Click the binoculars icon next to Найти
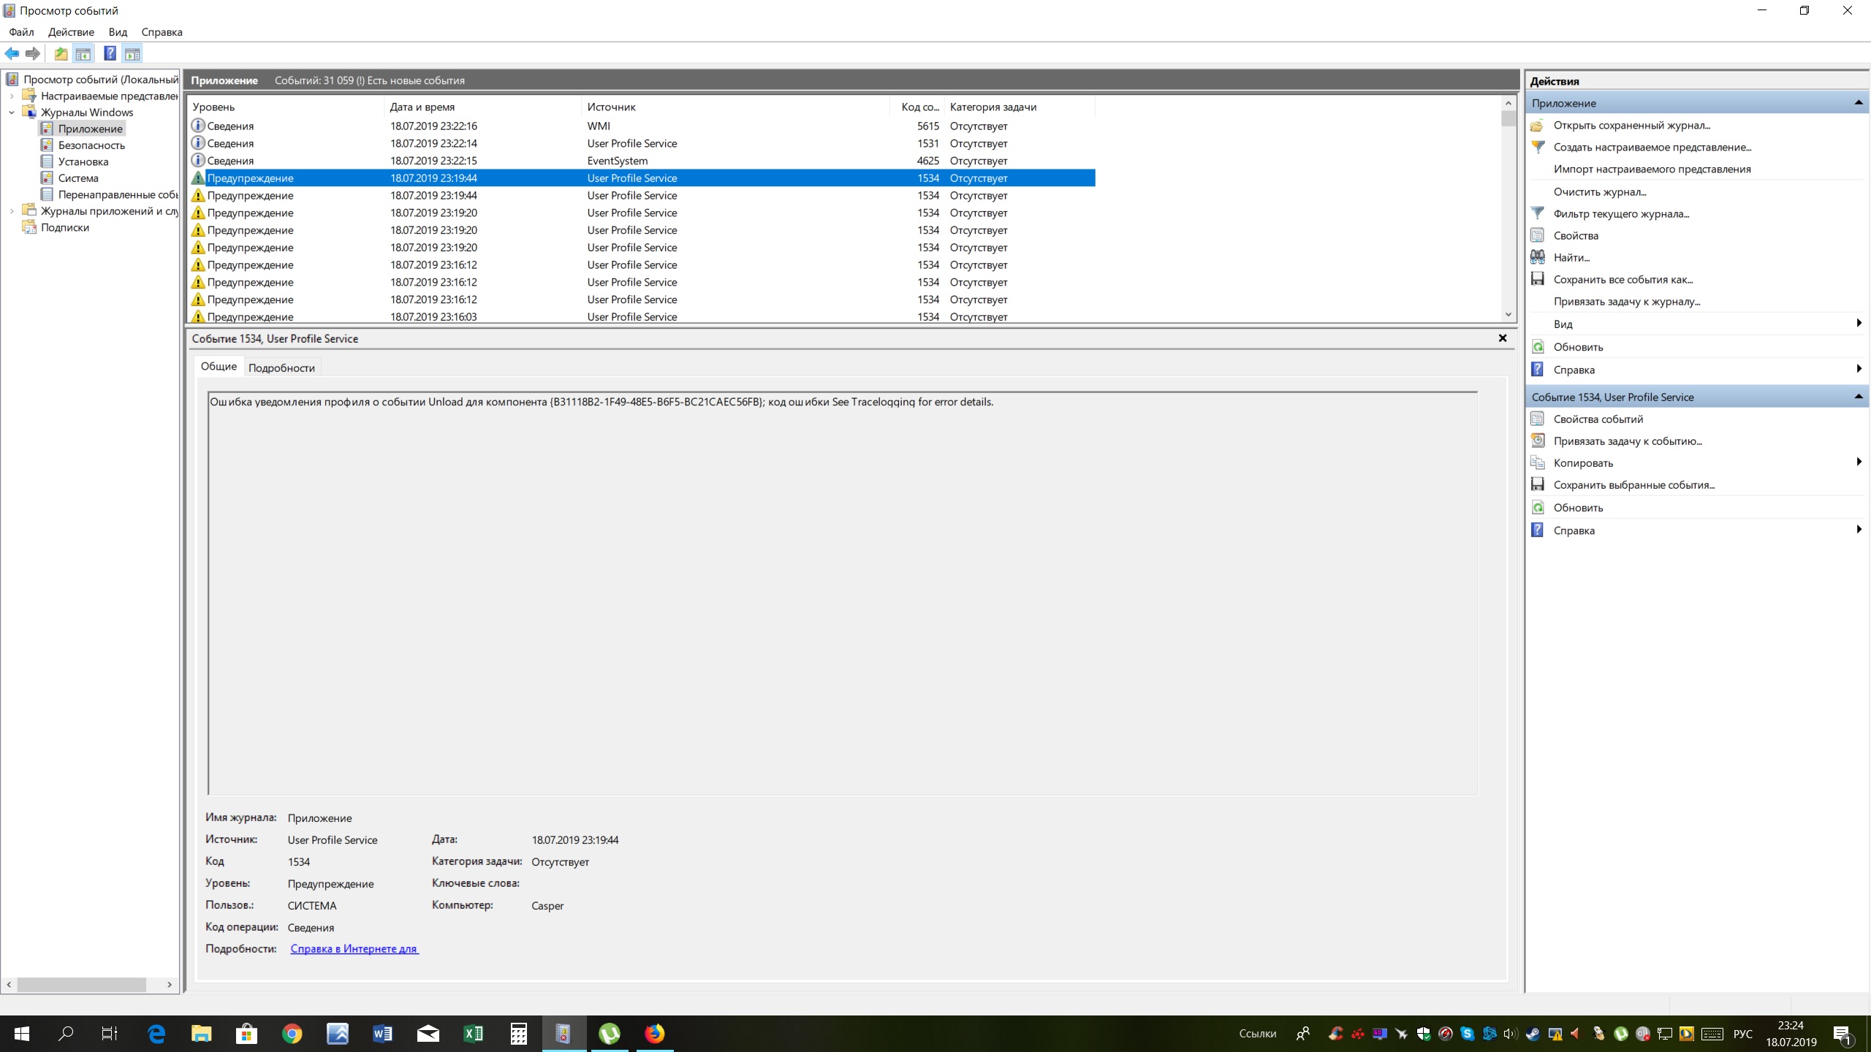 [x=1538, y=257]
